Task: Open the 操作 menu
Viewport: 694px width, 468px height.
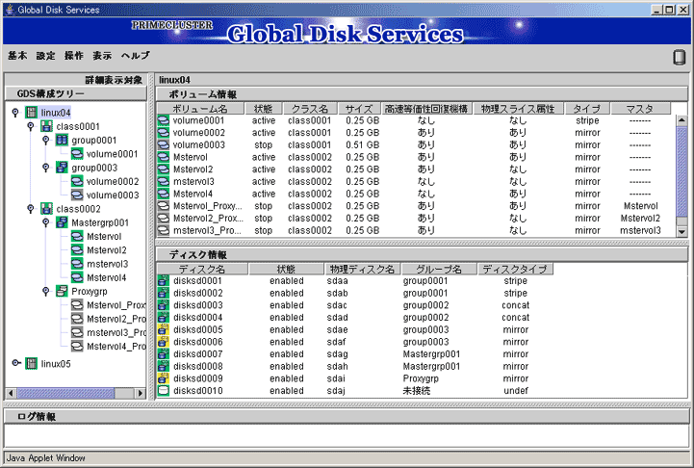Action: tap(74, 55)
